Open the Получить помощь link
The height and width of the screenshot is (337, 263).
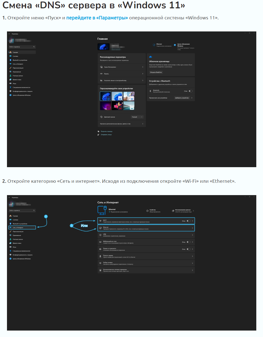coord(107,131)
